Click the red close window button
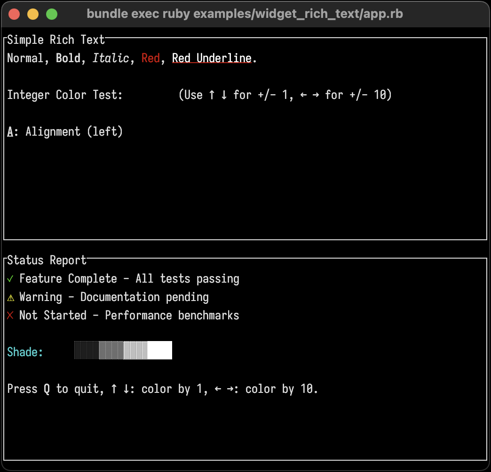The image size is (491, 472). coord(14,14)
